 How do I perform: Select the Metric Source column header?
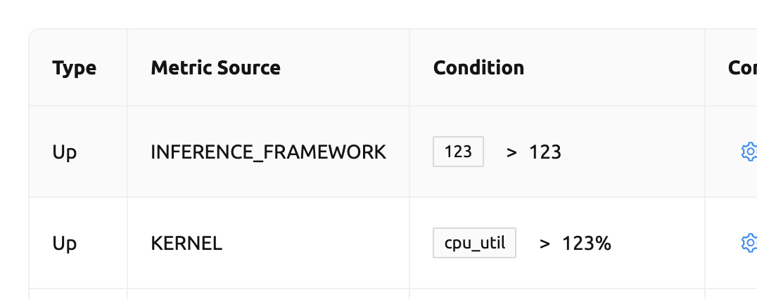click(215, 68)
